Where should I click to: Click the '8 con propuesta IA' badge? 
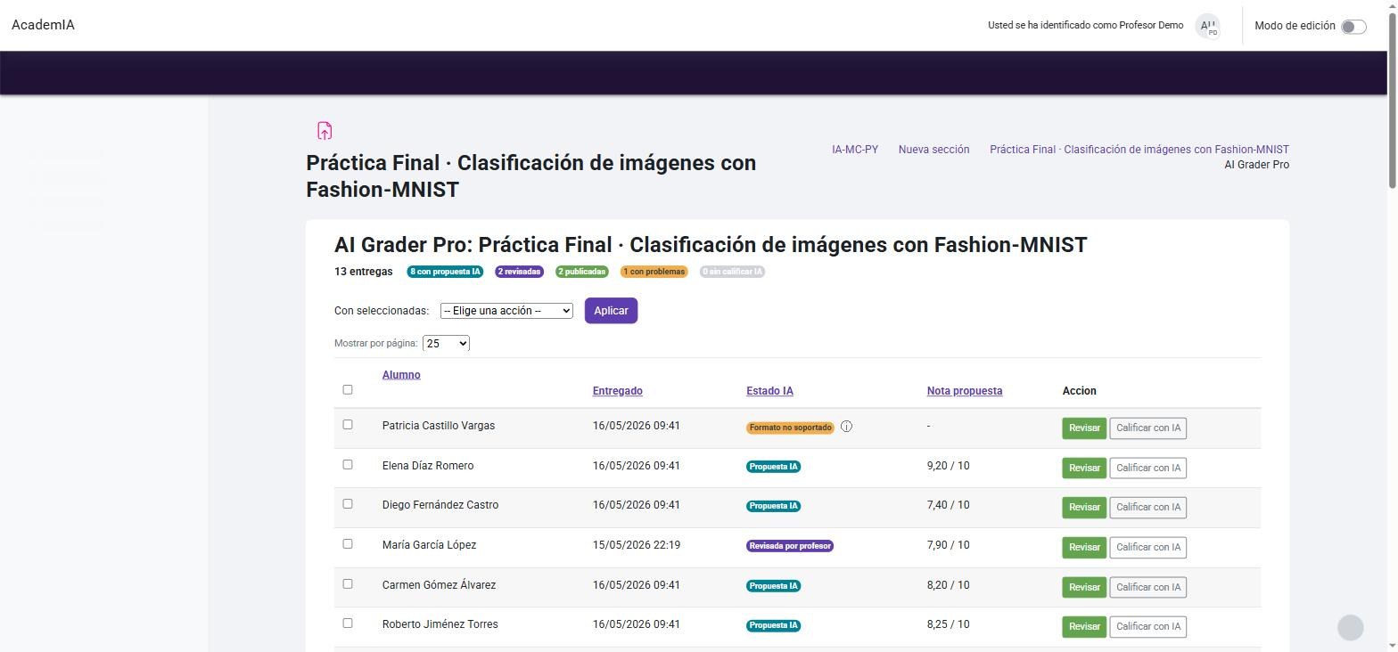[x=445, y=272]
